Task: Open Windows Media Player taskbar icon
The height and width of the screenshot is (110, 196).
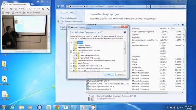Action: click(30, 107)
